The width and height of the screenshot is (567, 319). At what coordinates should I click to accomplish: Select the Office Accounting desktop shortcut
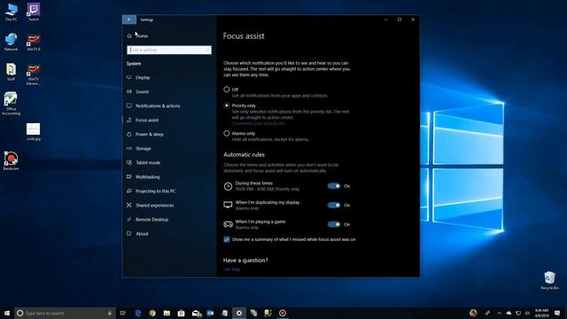click(x=12, y=104)
